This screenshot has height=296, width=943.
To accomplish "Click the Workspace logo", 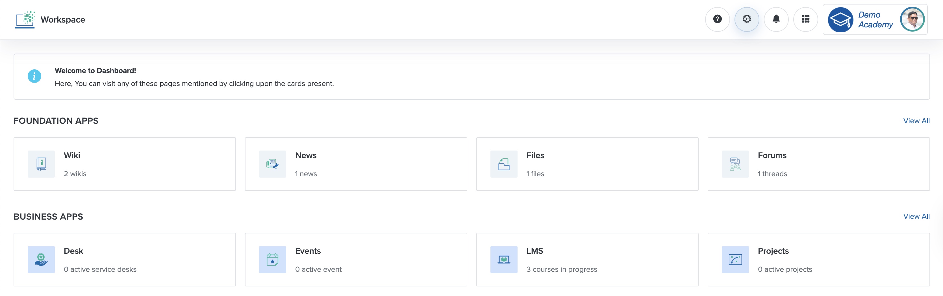I will click(25, 19).
